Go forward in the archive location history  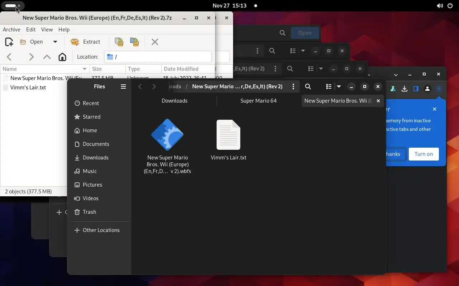31,57
